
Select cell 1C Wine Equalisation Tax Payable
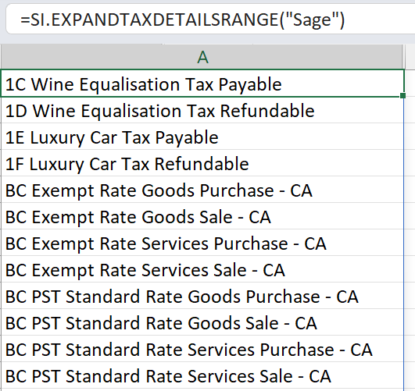pos(202,84)
